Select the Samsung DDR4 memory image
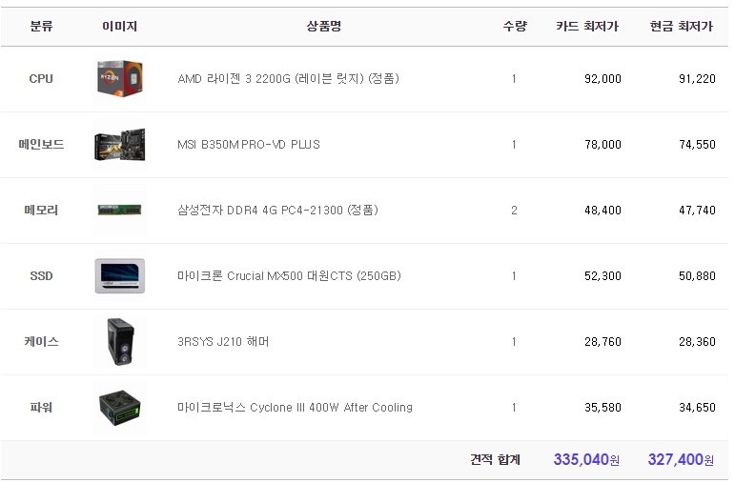Viewport: 735px width, 483px height. point(120,210)
